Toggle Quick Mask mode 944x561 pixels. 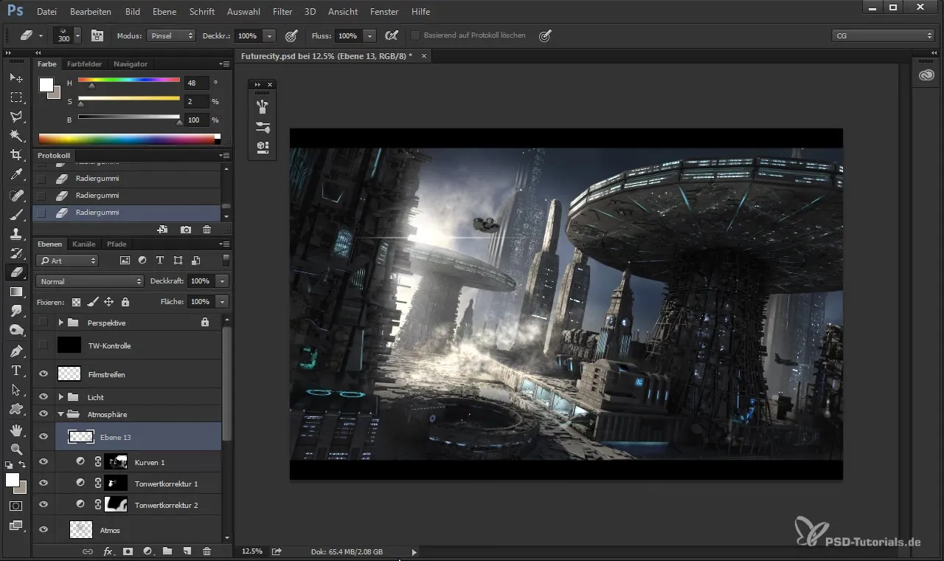click(x=15, y=506)
